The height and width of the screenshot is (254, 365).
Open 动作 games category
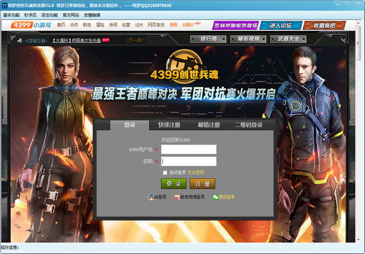(74, 25)
